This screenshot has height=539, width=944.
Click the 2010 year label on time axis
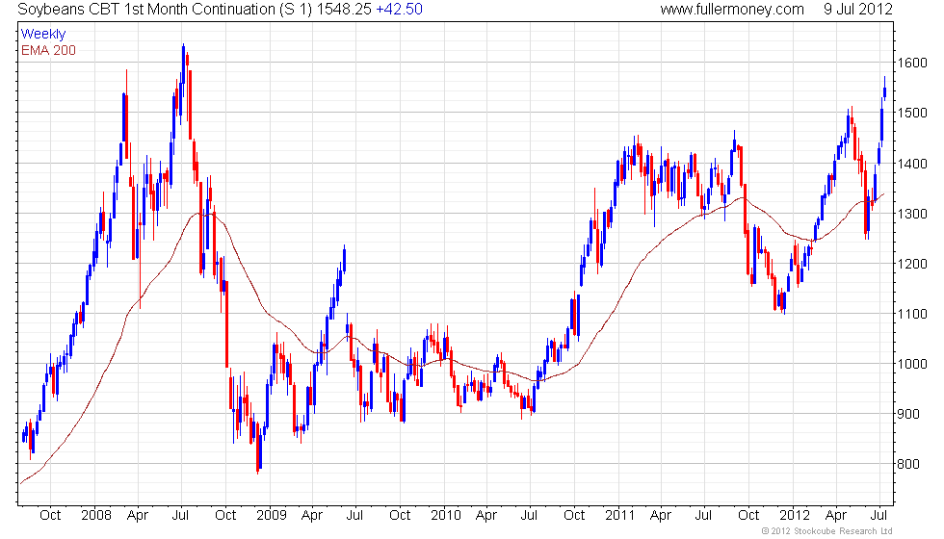(x=445, y=515)
